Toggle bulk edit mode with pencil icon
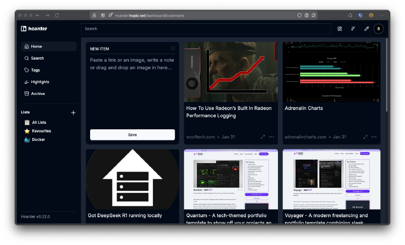The width and height of the screenshot is (405, 245). 367,29
